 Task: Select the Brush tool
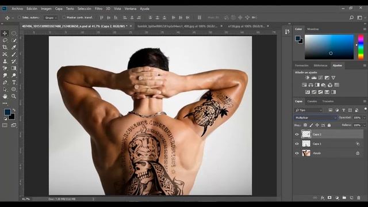(x=14, y=54)
